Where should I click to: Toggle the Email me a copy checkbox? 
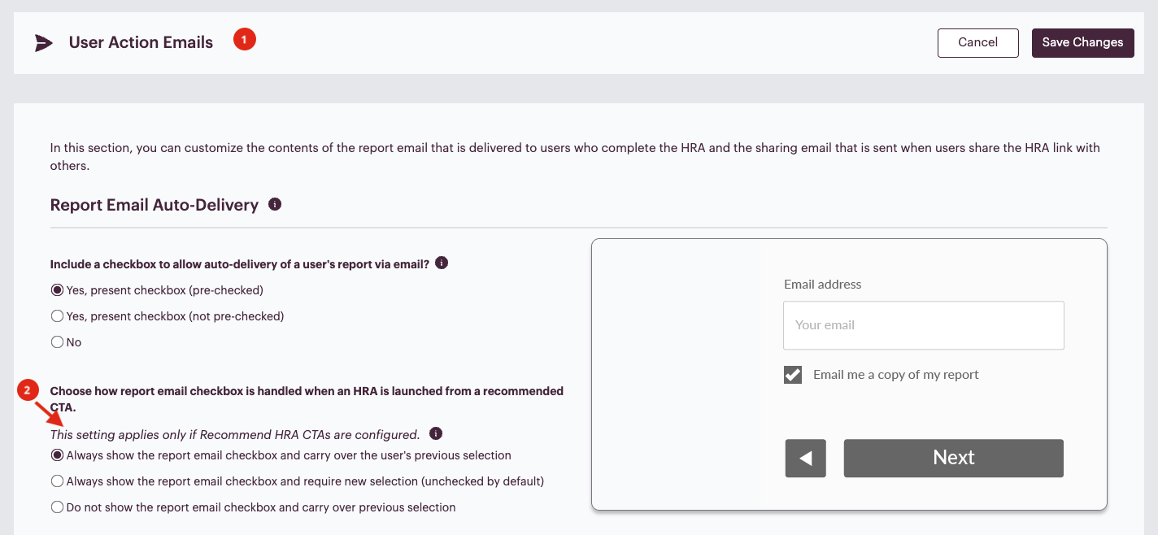[x=793, y=375]
